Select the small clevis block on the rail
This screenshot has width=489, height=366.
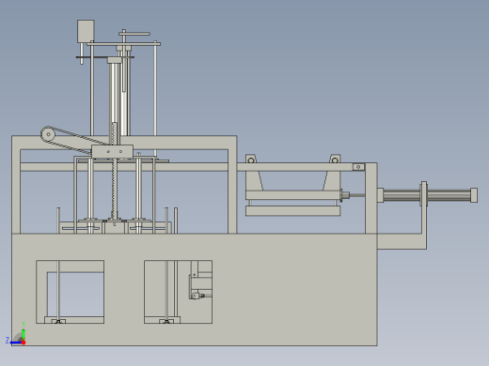coord(358,167)
